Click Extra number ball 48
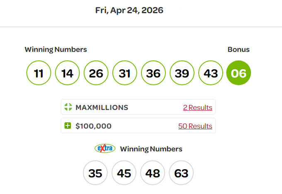Viewport: 282px width, 194px height. pyautogui.click(x=153, y=173)
